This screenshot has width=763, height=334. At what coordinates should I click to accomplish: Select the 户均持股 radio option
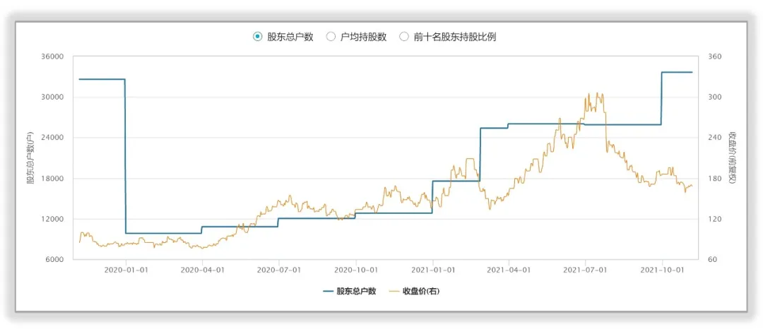point(331,37)
